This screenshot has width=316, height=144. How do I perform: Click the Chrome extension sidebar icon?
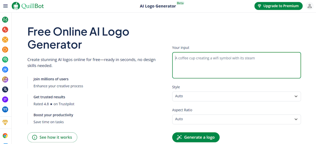click(5, 136)
